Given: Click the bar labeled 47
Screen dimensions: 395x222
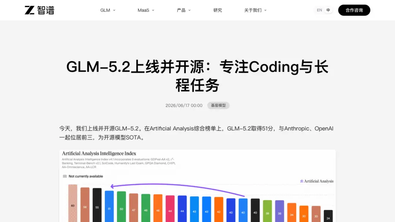Looking at the screenshot, I should click(133, 208).
